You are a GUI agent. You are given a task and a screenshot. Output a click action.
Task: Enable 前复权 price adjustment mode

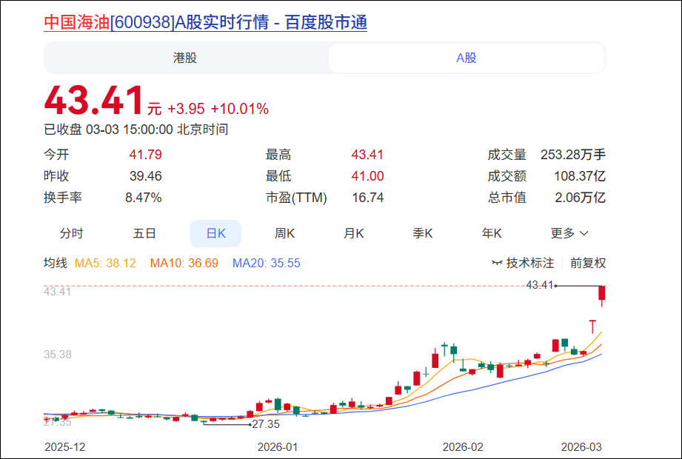[x=590, y=263]
